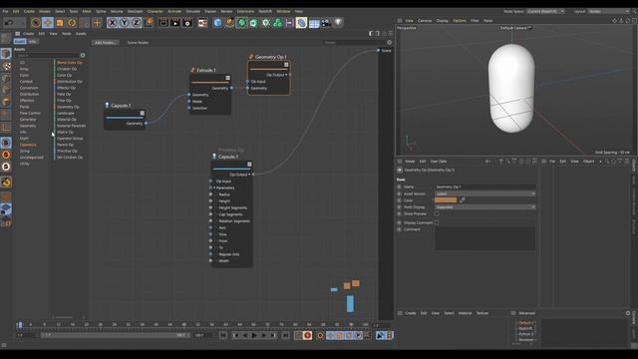
Task: Expand Op Output port dropdown on Capsule.1 node
Action: 249,175
